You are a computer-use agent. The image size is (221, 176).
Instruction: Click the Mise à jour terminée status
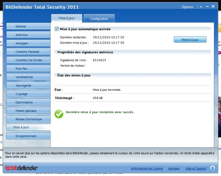pyautogui.click(x=107, y=90)
